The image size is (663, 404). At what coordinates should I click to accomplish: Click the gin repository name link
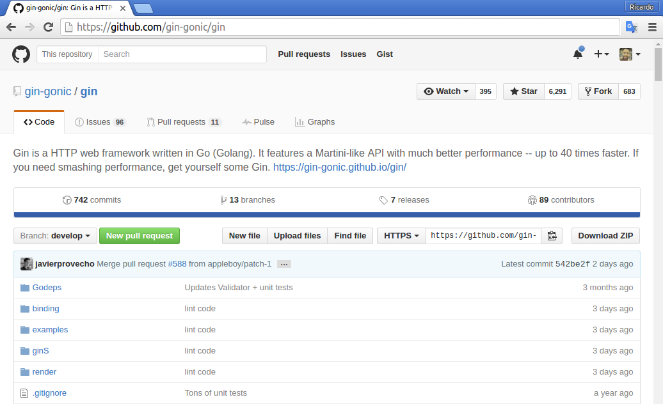89,91
